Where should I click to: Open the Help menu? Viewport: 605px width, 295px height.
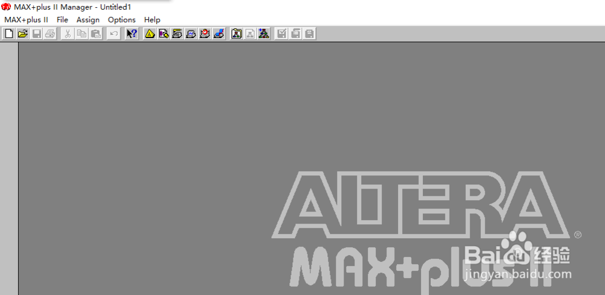(x=152, y=20)
